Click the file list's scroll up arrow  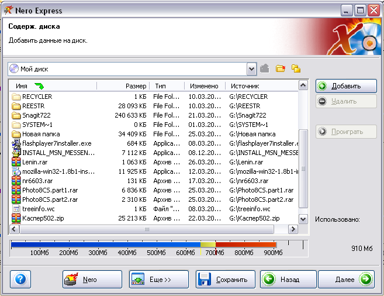(303, 85)
